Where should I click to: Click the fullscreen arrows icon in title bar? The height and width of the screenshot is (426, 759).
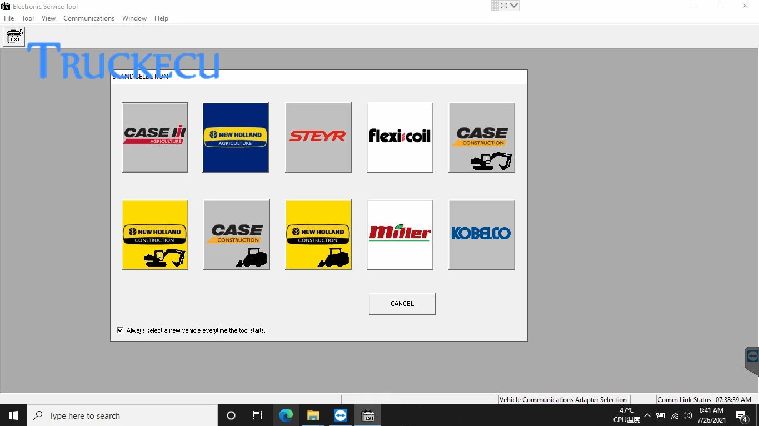pyautogui.click(x=504, y=6)
